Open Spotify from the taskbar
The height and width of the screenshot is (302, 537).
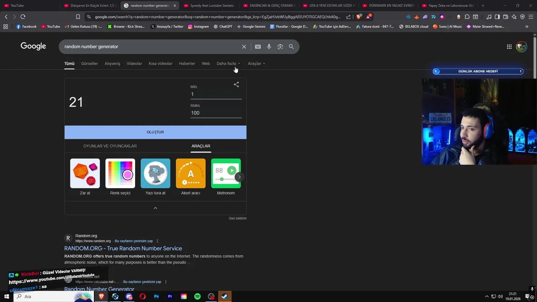197,297
